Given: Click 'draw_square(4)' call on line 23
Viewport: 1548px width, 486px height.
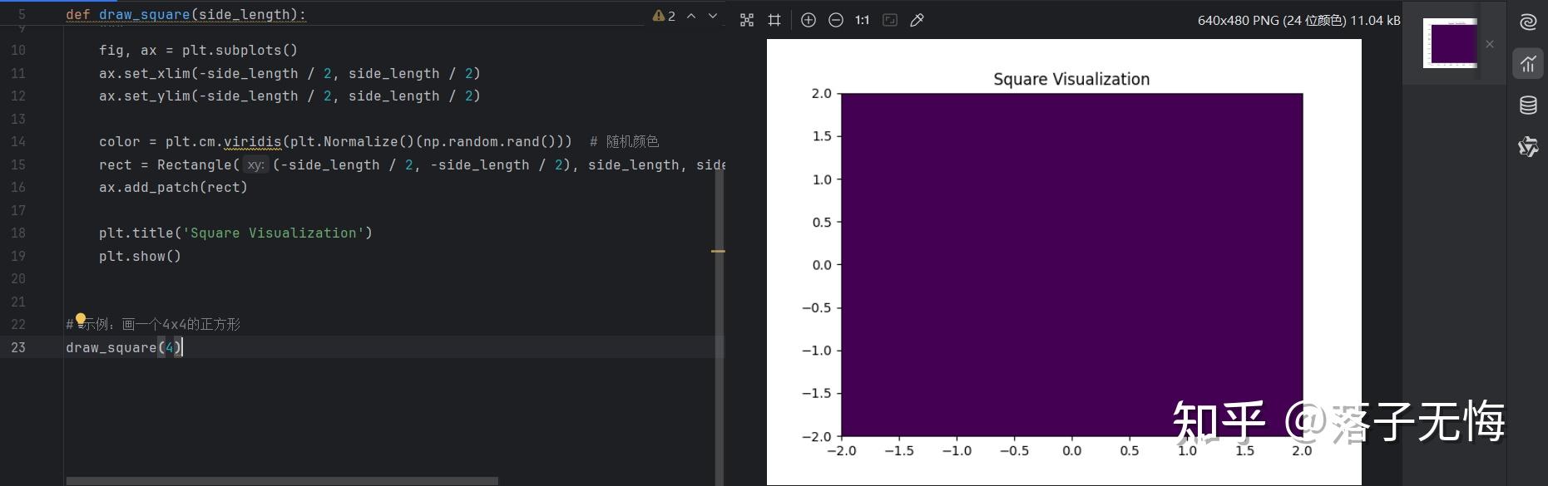Looking at the screenshot, I should 124,347.
